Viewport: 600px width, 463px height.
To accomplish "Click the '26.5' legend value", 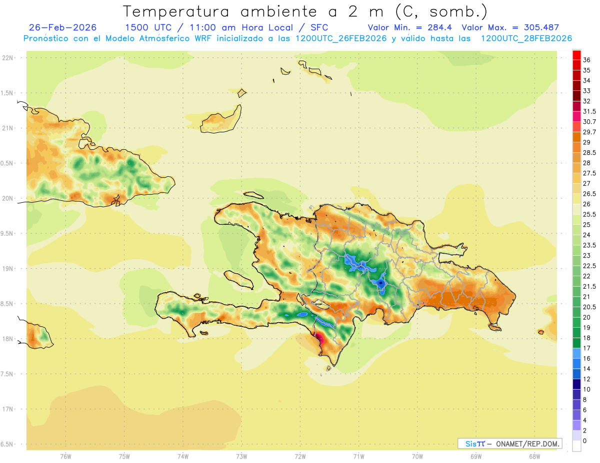I will [x=589, y=194].
